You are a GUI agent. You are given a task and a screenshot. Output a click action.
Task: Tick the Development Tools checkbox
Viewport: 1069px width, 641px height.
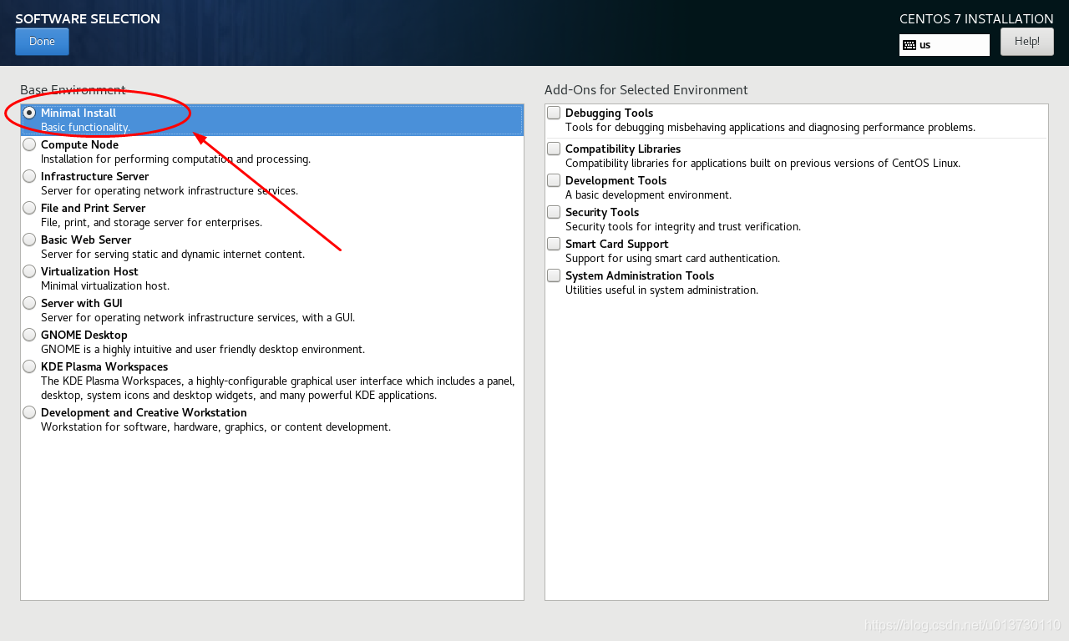pos(554,180)
